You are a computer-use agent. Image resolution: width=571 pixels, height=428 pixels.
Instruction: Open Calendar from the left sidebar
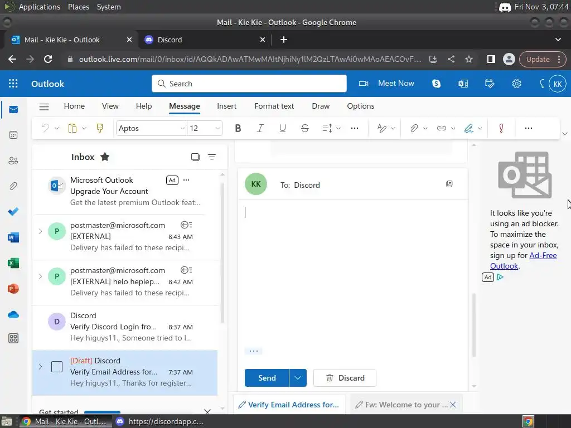[x=13, y=135]
